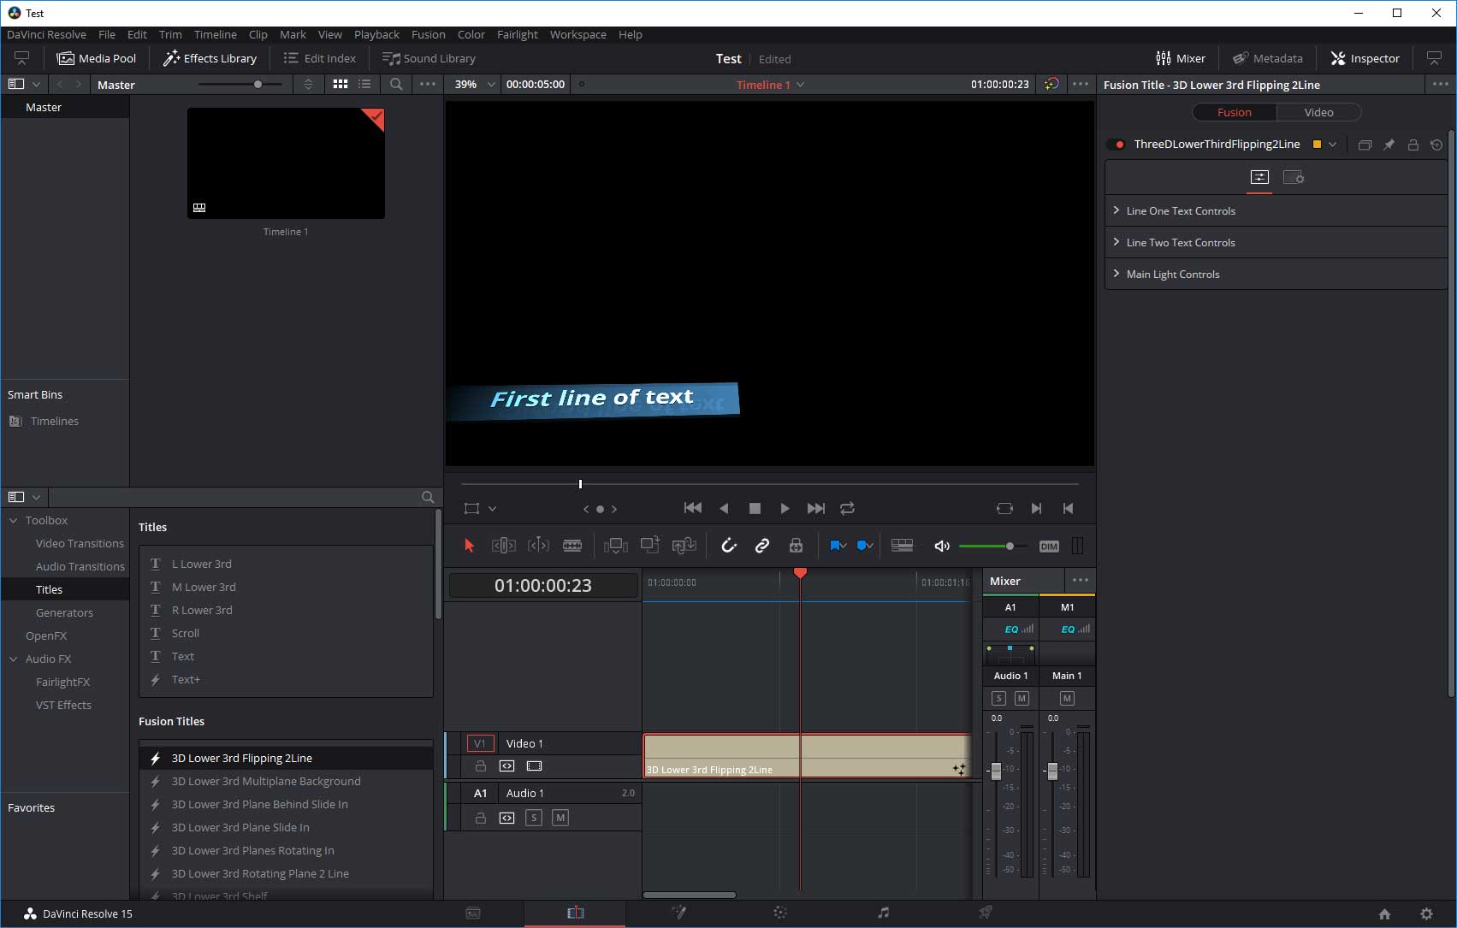Mute playback using the speaker icon

click(942, 546)
